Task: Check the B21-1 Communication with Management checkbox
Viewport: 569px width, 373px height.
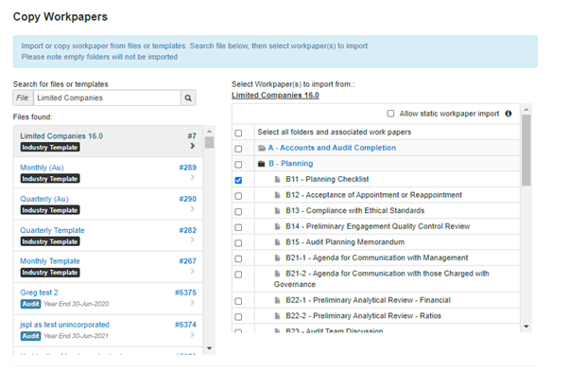Action: (x=238, y=258)
